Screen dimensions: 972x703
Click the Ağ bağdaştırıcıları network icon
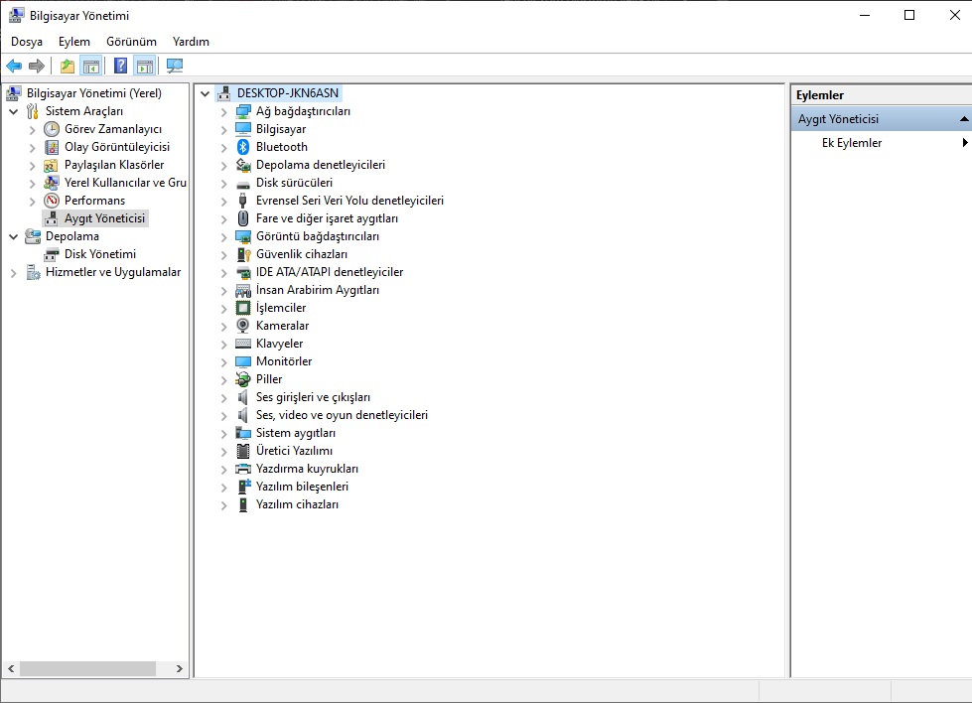pos(243,111)
